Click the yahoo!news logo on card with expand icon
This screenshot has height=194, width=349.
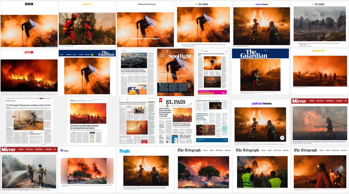261,103
